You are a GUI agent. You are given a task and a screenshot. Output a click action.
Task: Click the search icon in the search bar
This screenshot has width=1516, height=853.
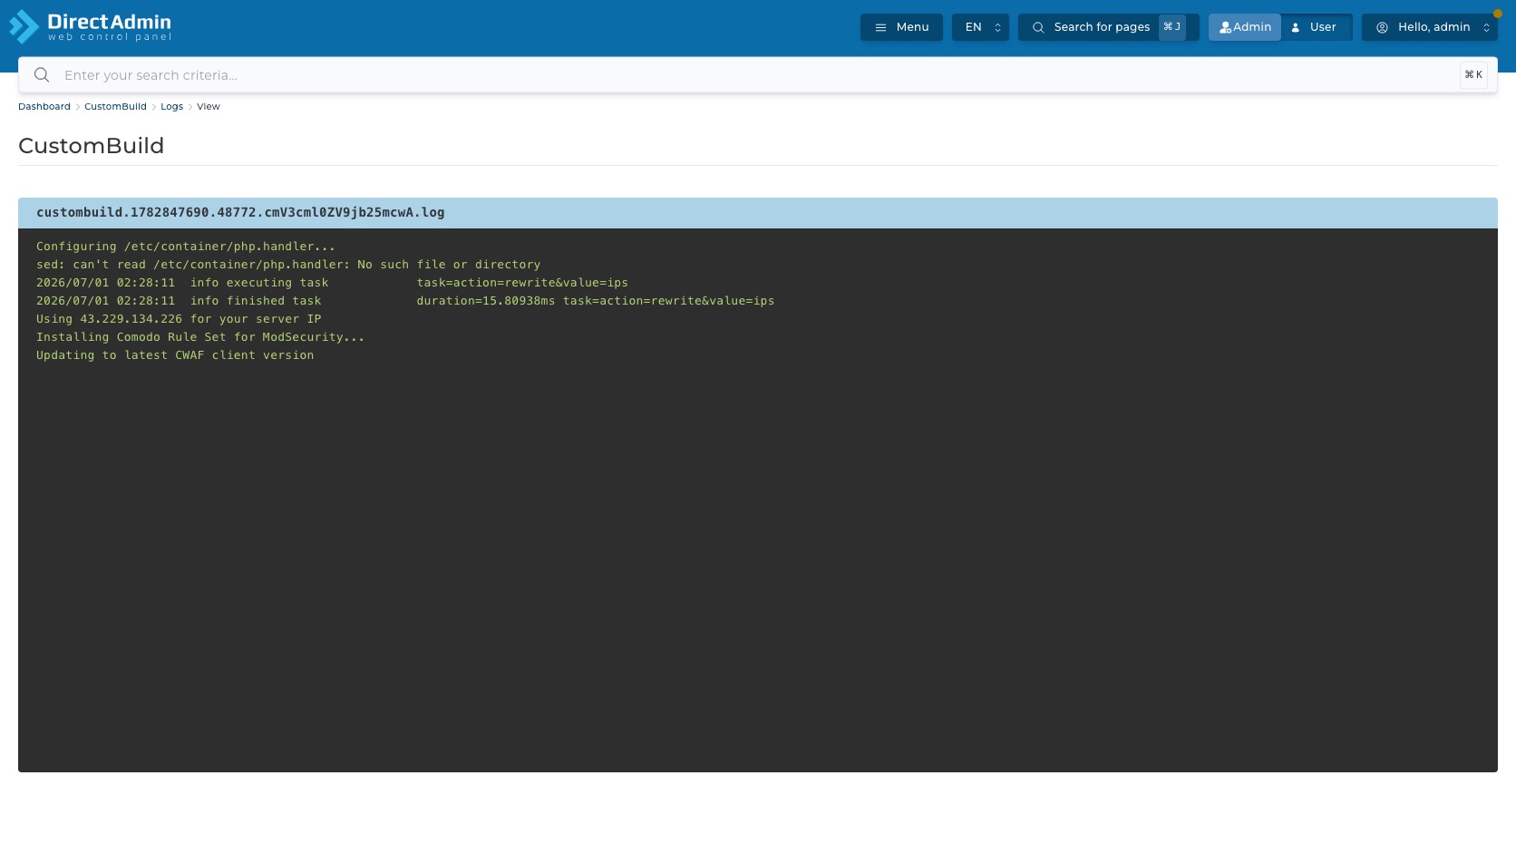[42, 75]
